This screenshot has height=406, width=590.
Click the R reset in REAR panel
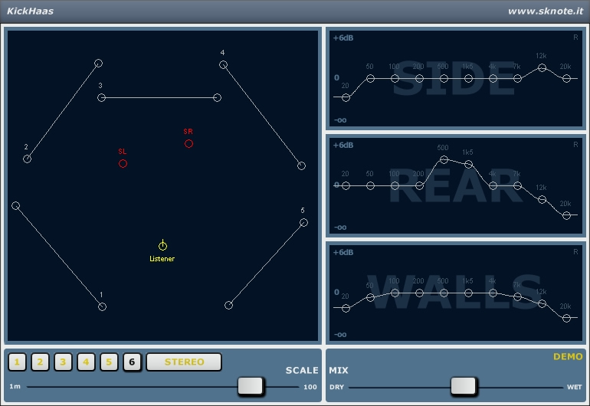click(x=575, y=145)
